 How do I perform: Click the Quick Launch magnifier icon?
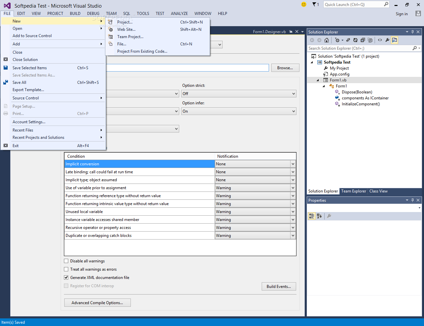(x=386, y=4)
